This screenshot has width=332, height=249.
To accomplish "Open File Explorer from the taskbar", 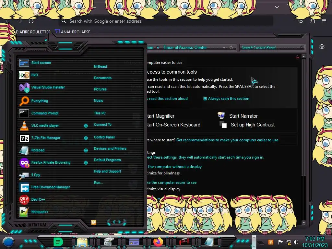I will [x=82, y=243].
